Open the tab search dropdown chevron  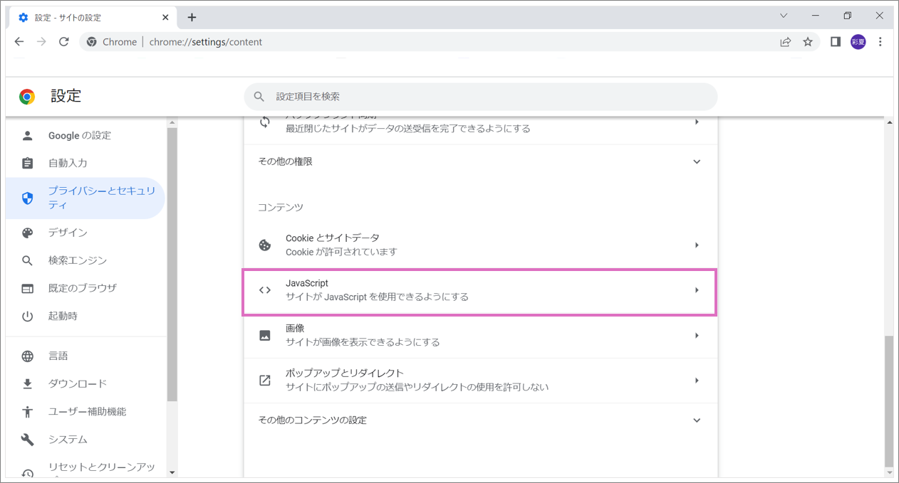(x=784, y=16)
